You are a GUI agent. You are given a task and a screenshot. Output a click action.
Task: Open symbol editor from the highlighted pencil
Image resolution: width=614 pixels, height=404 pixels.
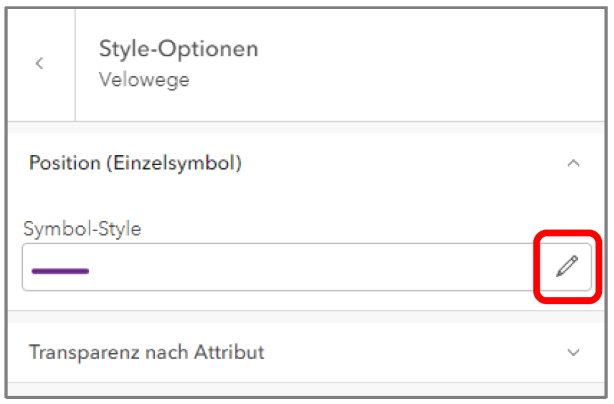(567, 267)
